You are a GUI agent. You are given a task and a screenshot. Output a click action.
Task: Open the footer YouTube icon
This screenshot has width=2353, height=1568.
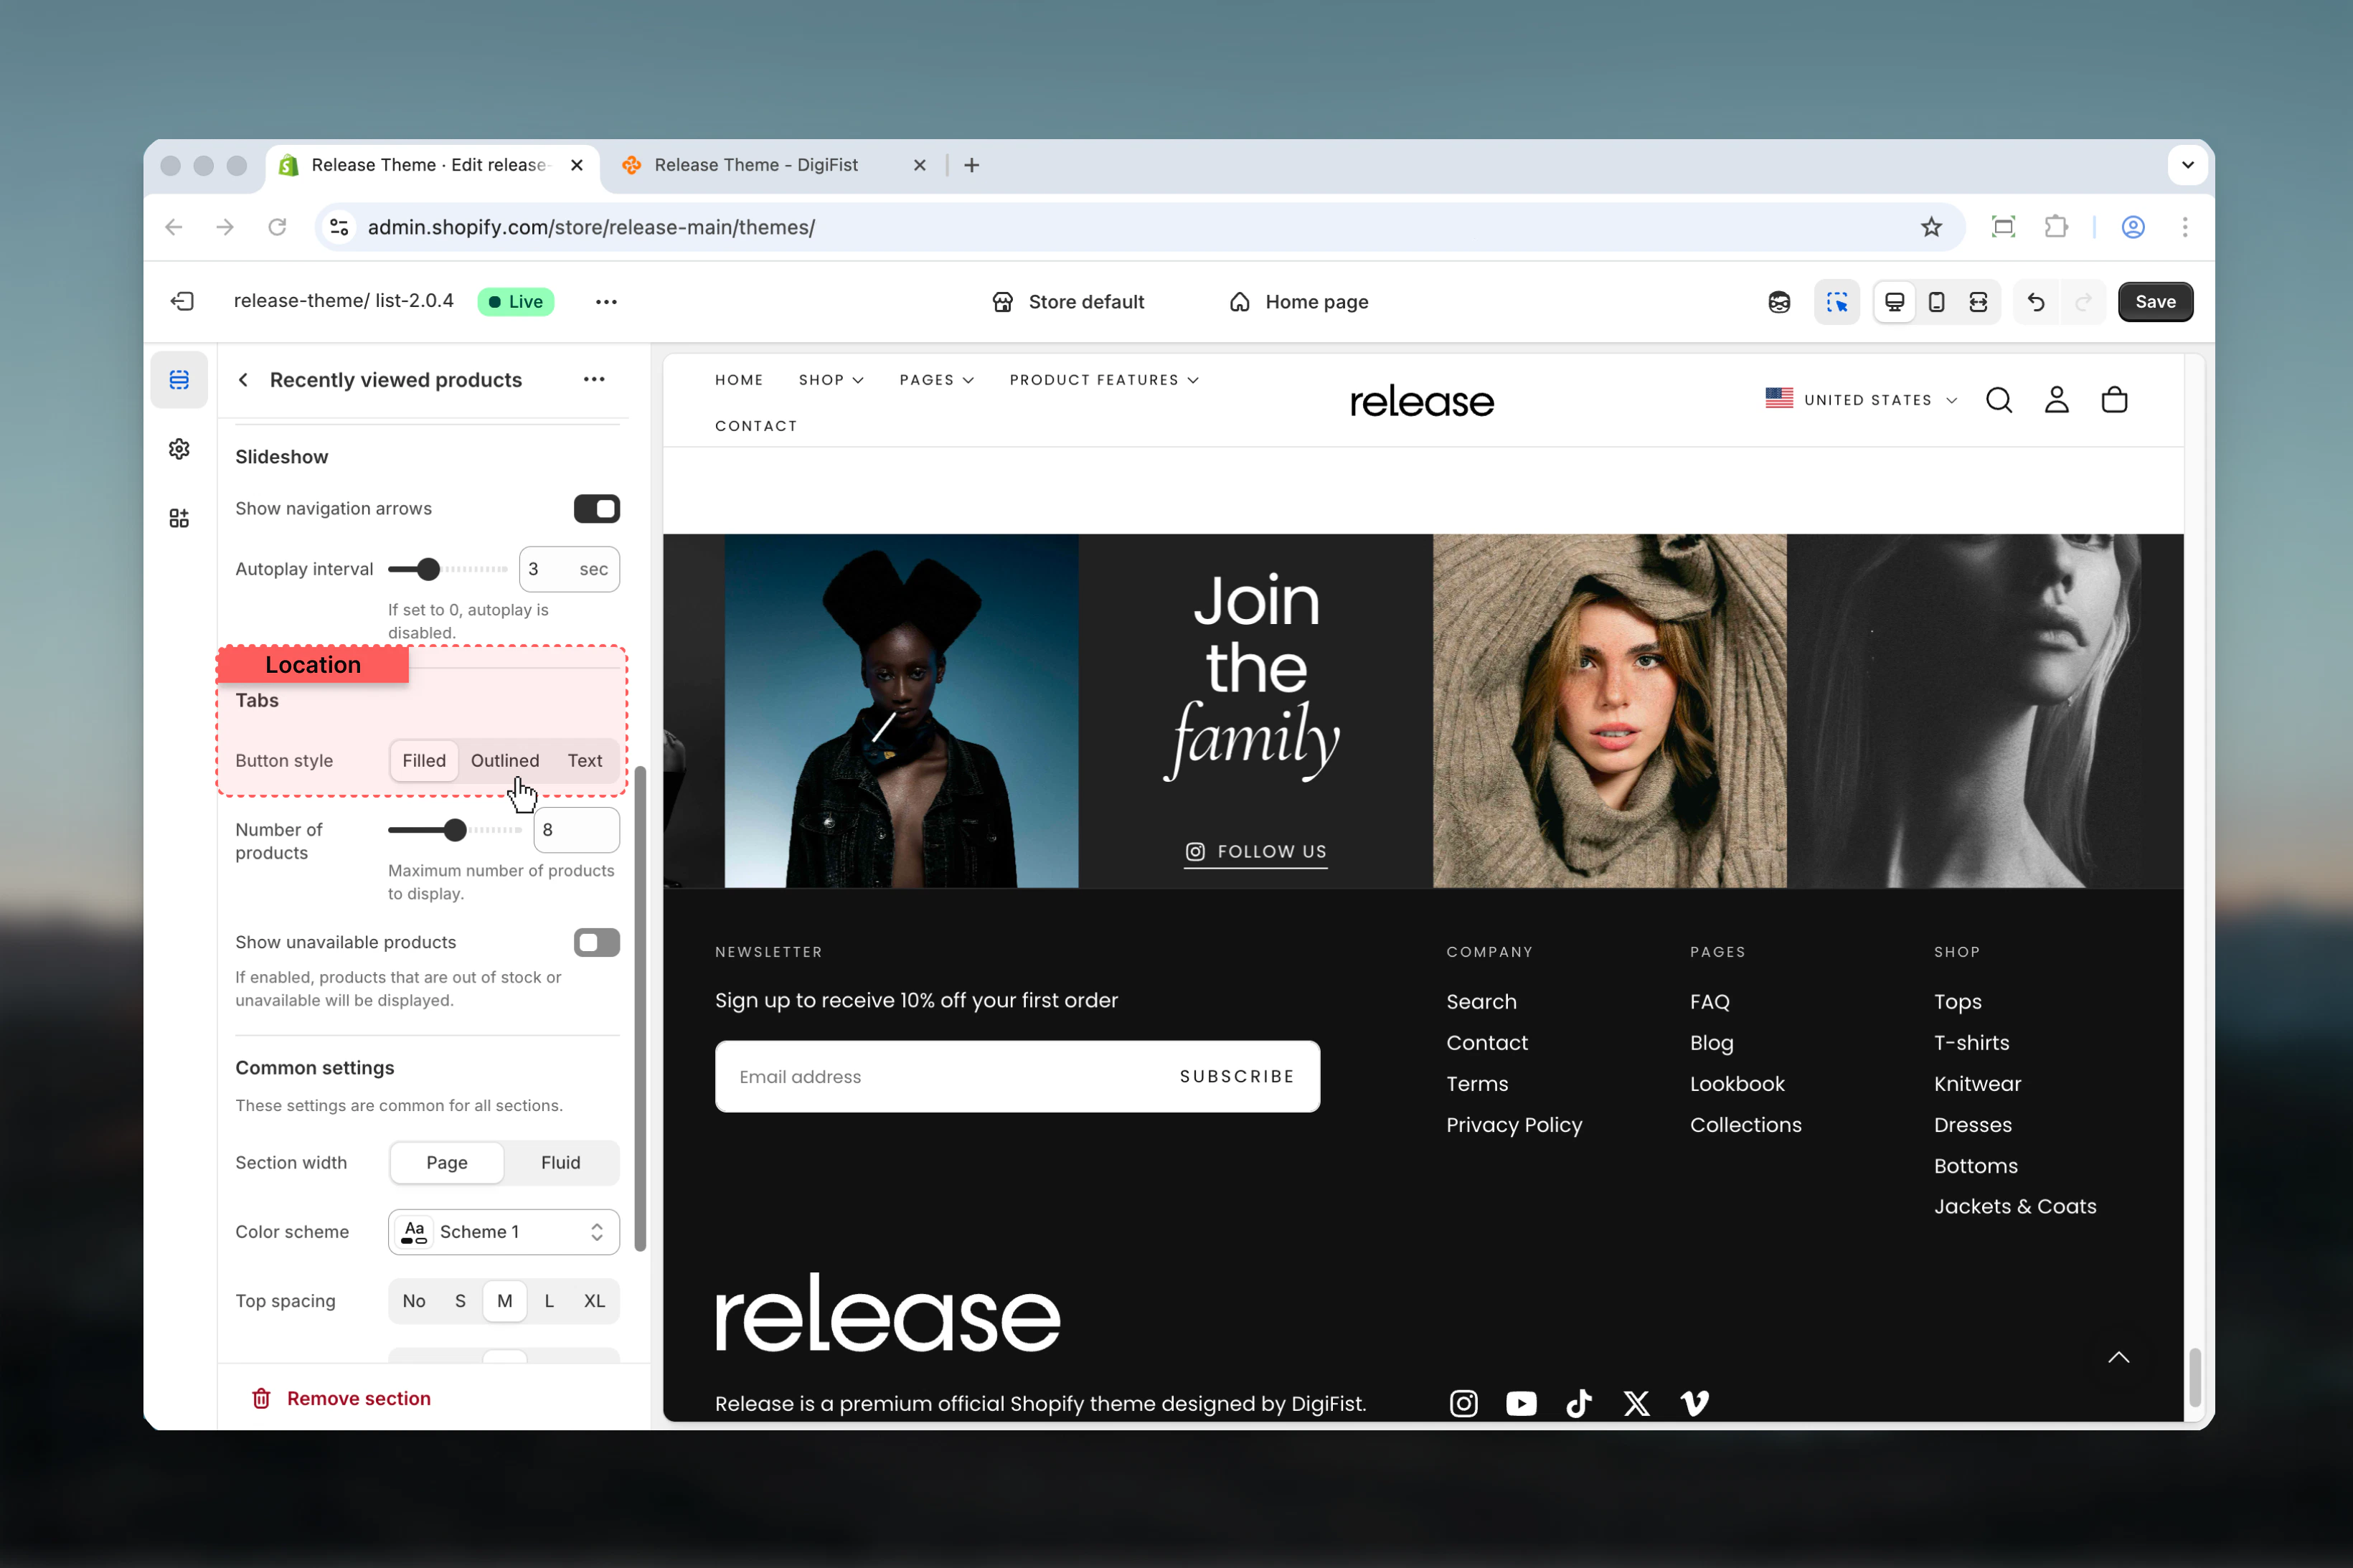1521,1404
